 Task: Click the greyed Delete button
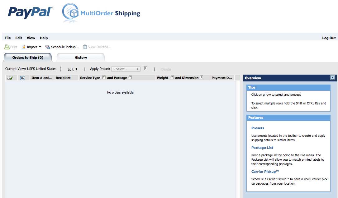coord(166,69)
